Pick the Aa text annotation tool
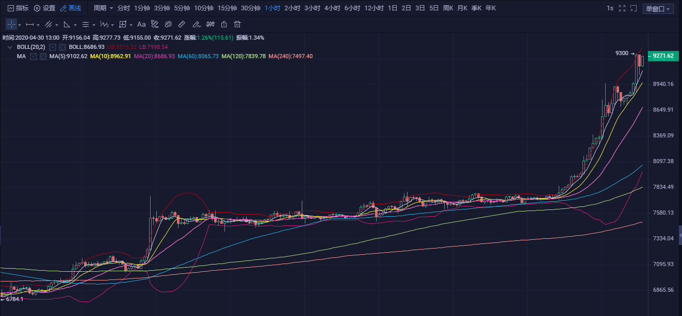 tap(141, 24)
